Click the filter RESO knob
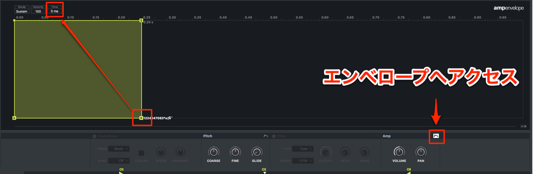The height and width of the screenshot is (174, 533). (x=345, y=152)
